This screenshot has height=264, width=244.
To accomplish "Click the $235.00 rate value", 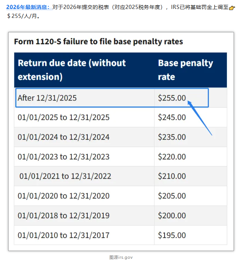I will pyautogui.click(x=172, y=137).
